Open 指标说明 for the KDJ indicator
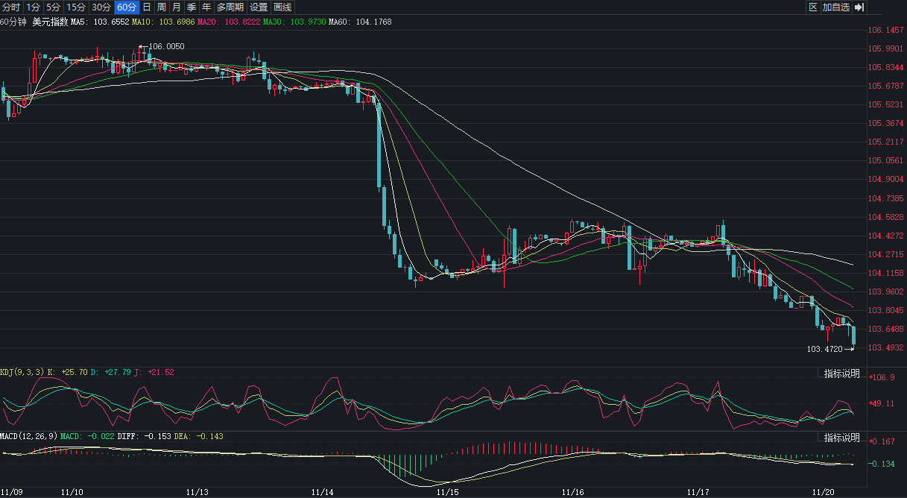Screen dimensions: 907x498 pyautogui.click(x=841, y=373)
